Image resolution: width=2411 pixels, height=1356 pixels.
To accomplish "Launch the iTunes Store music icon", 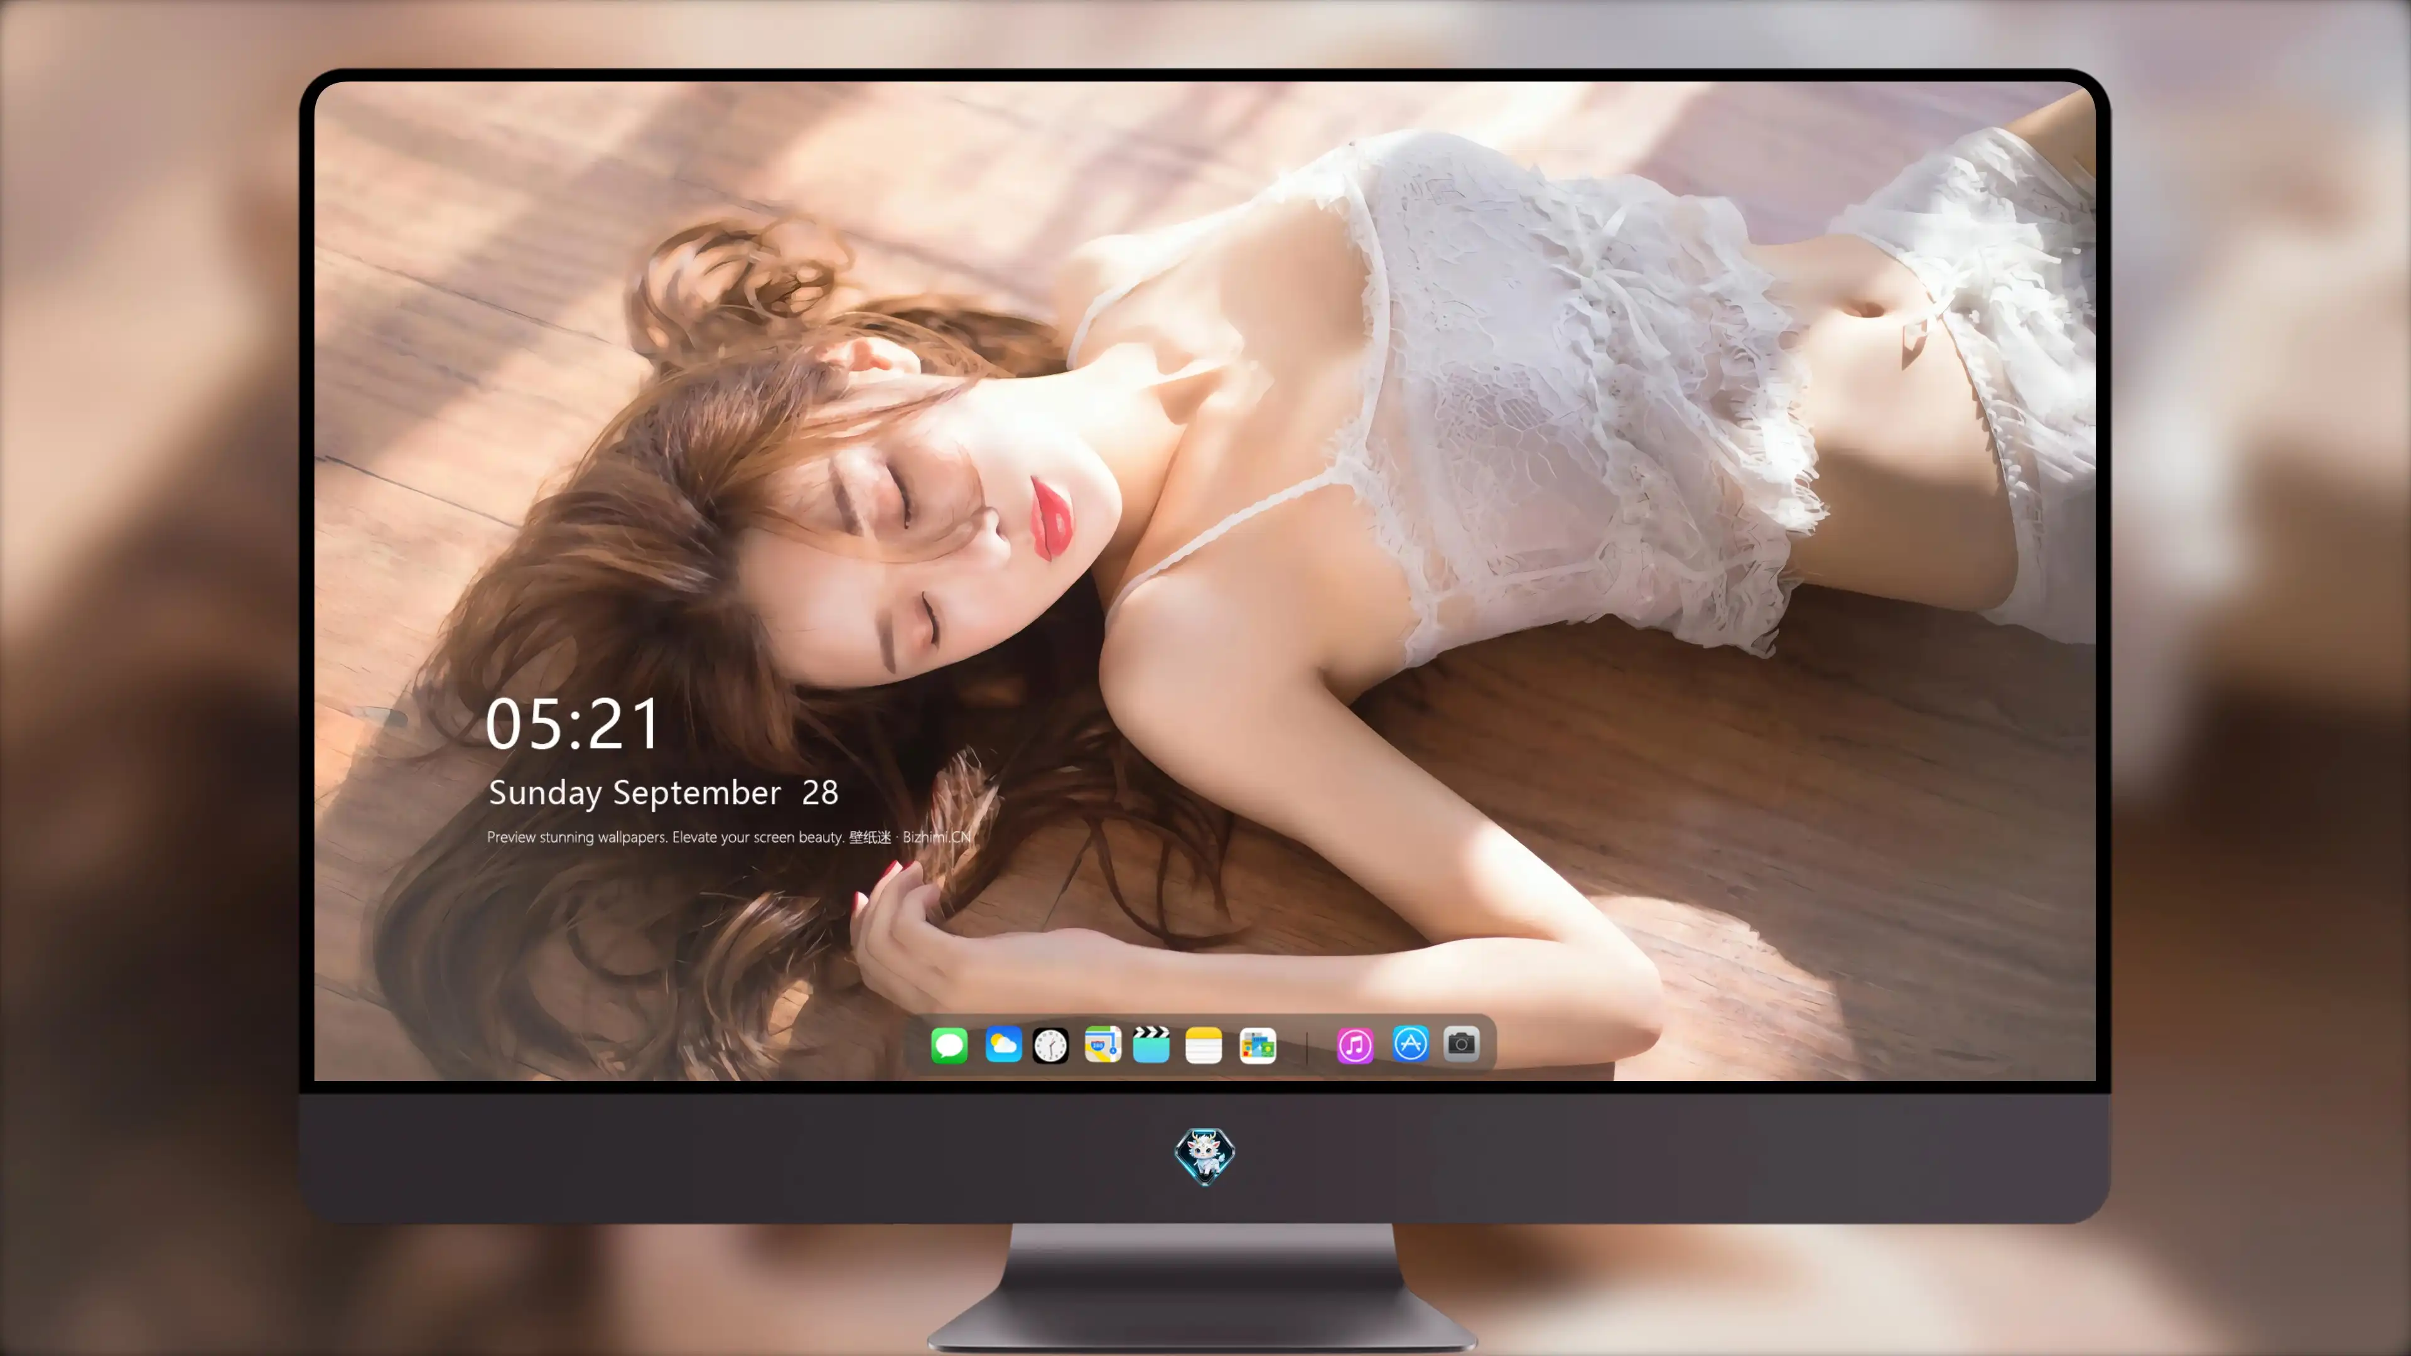I will click(x=1356, y=1045).
